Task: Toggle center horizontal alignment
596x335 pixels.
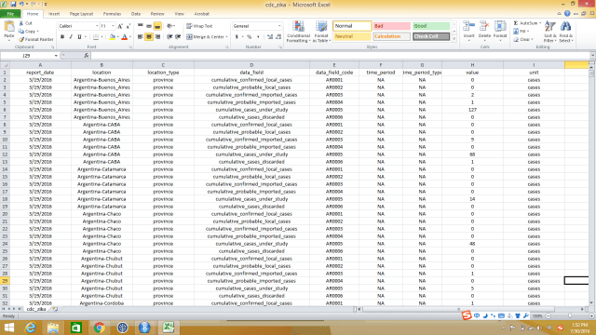Action: point(149,37)
